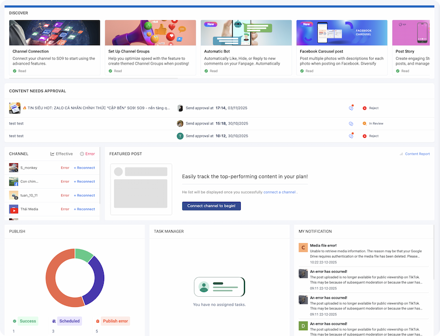The image size is (440, 336).
Task: Click sender avatar on the 17:14 approval
Action: point(180,108)
